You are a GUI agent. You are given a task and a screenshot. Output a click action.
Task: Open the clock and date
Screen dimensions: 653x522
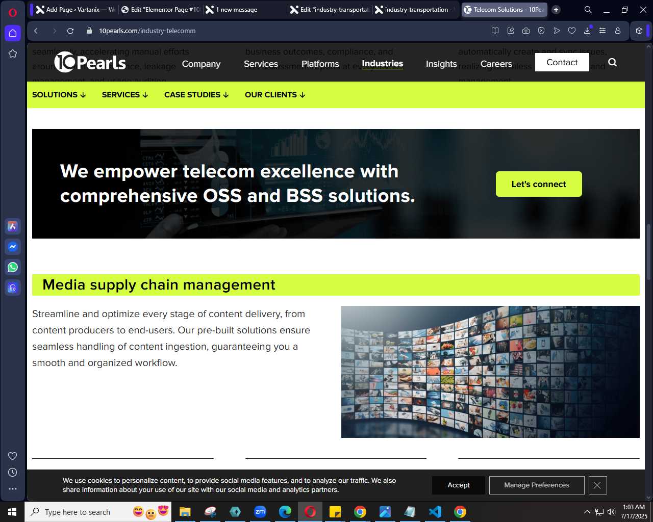[634, 512]
